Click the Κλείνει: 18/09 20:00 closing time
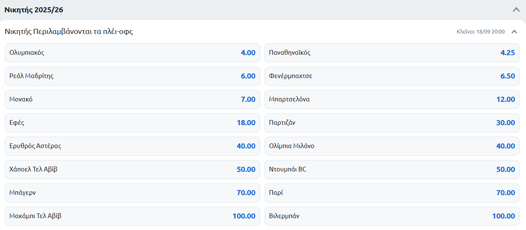The height and width of the screenshot is (230, 526). click(481, 32)
